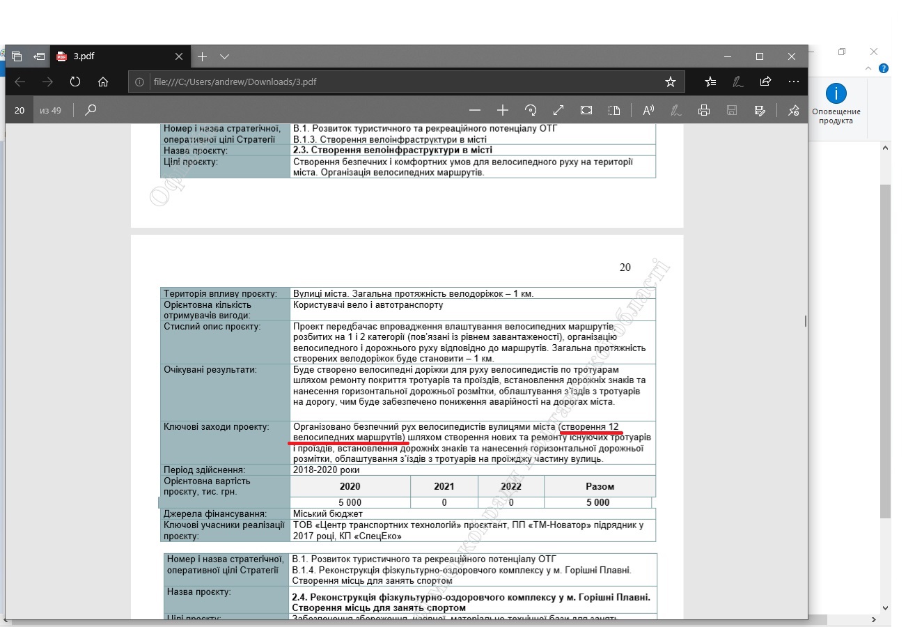Screen dimensions: 915x627
Task: Click the fit-to-page arrow icon
Action: pyautogui.click(x=558, y=110)
